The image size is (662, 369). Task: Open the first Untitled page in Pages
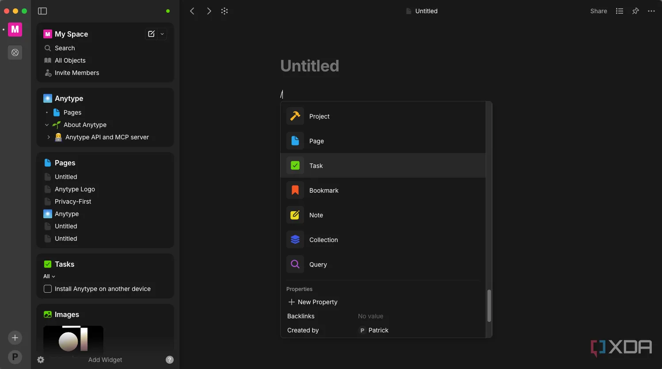[x=66, y=177]
